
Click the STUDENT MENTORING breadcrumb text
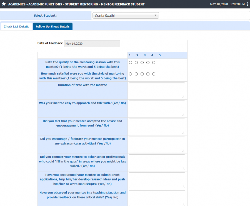(81, 4)
